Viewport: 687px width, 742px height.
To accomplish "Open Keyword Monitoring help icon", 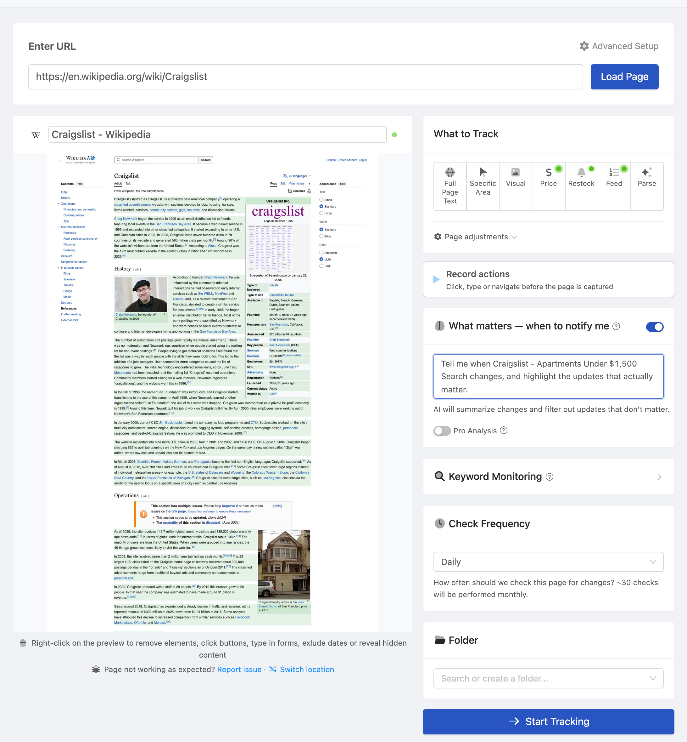I will (549, 477).
